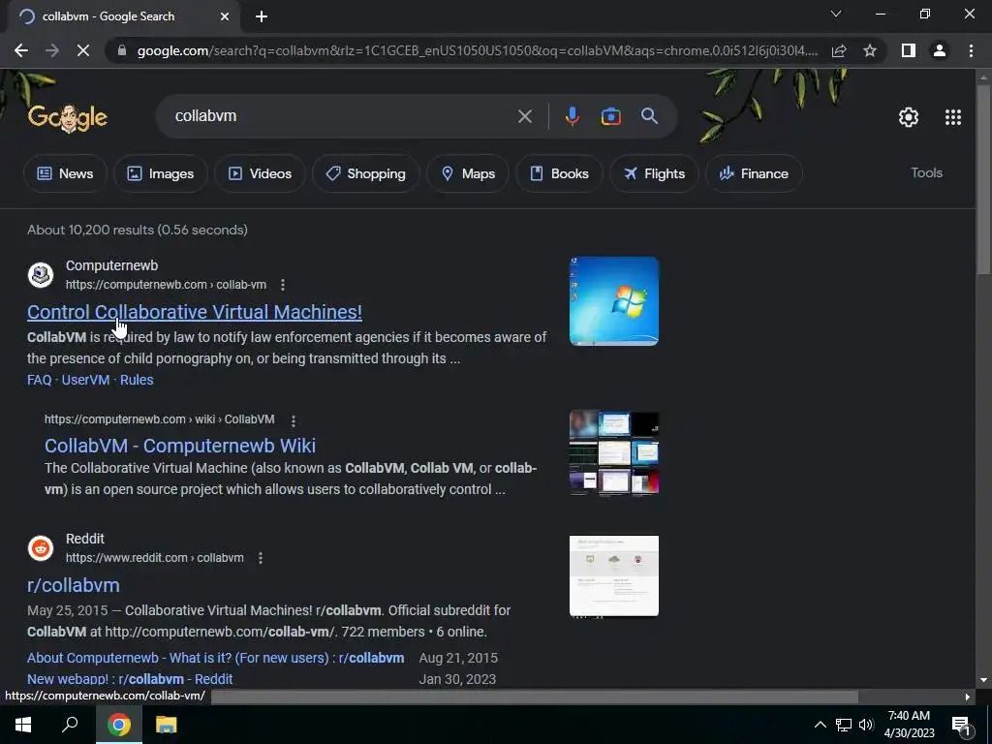Switch to Videos results
This screenshot has width=992, height=744.
[260, 173]
